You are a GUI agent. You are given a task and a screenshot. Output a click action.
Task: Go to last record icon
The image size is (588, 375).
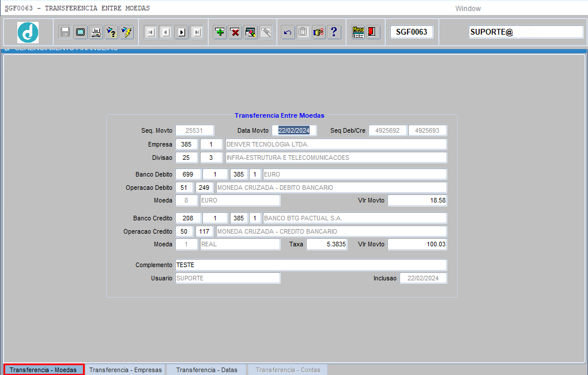tap(197, 32)
